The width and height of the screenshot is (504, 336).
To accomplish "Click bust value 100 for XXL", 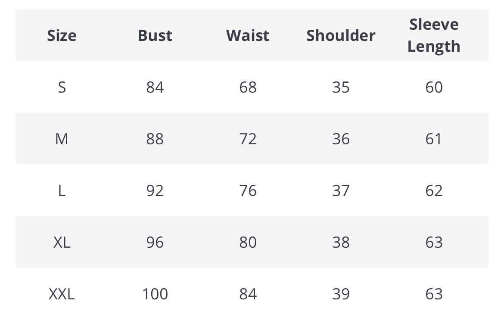I will pyautogui.click(x=155, y=294).
